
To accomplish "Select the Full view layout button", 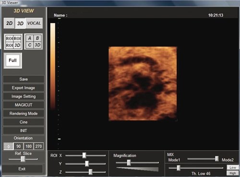I will coord(13,61).
